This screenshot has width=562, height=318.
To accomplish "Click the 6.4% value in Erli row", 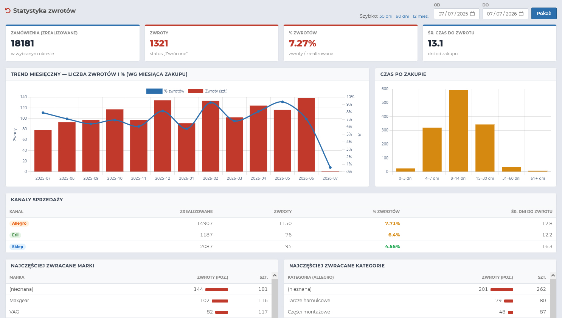I will (x=394, y=235).
